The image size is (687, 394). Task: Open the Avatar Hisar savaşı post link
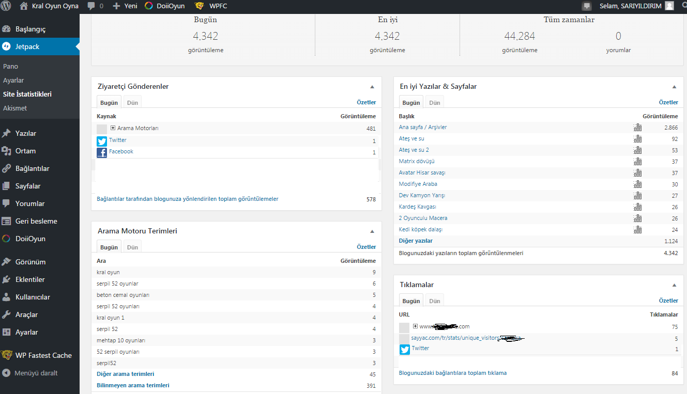tap(422, 172)
